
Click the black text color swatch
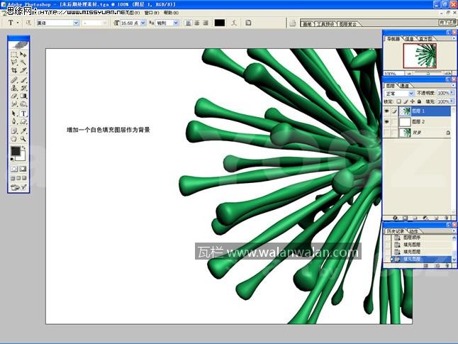pos(219,23)
